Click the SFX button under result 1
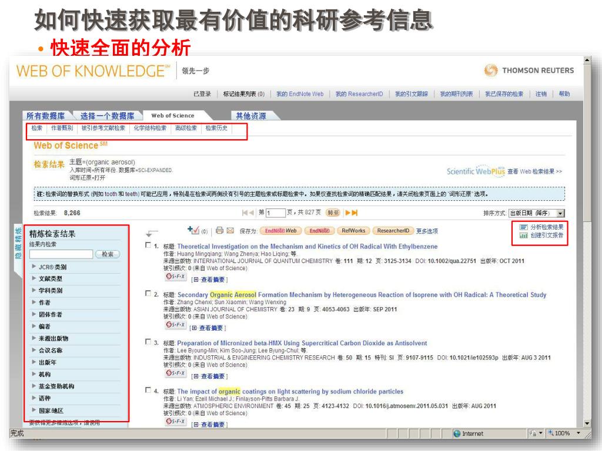 pos(175,276)
